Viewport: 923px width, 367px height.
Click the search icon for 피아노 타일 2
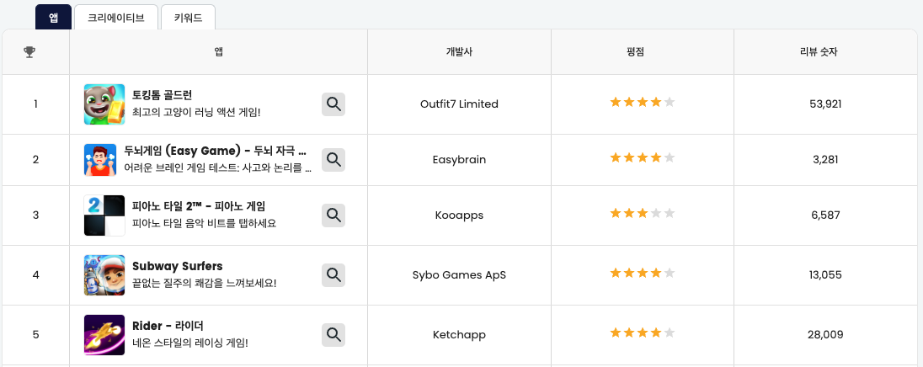pos(333,215)
